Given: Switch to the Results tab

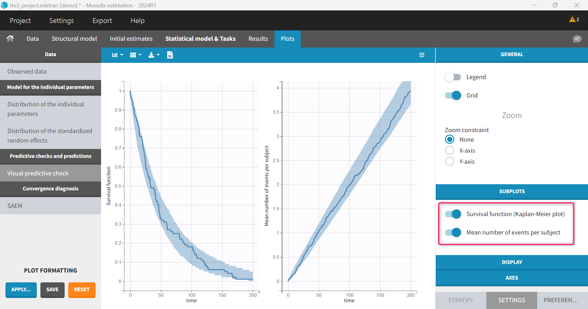Looking at the screenshot, I should coord(258,39).
